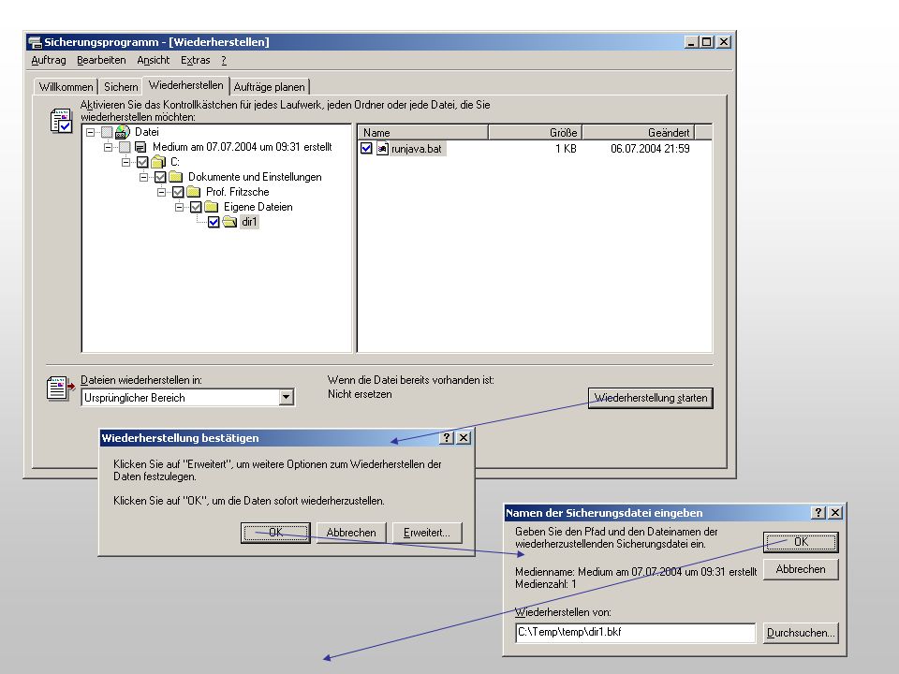
Task: Switch to the Willkommen tab
Action: (x=66, y=86)
